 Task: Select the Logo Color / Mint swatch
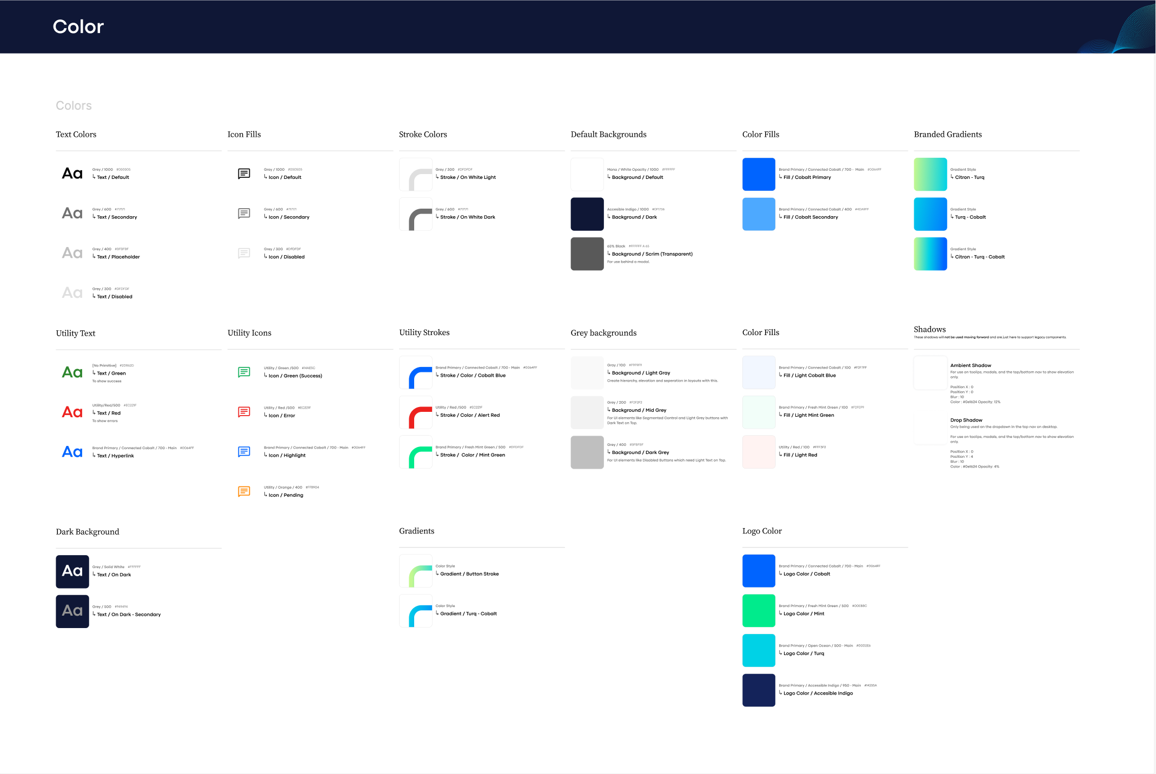click(x=758, y=610)
